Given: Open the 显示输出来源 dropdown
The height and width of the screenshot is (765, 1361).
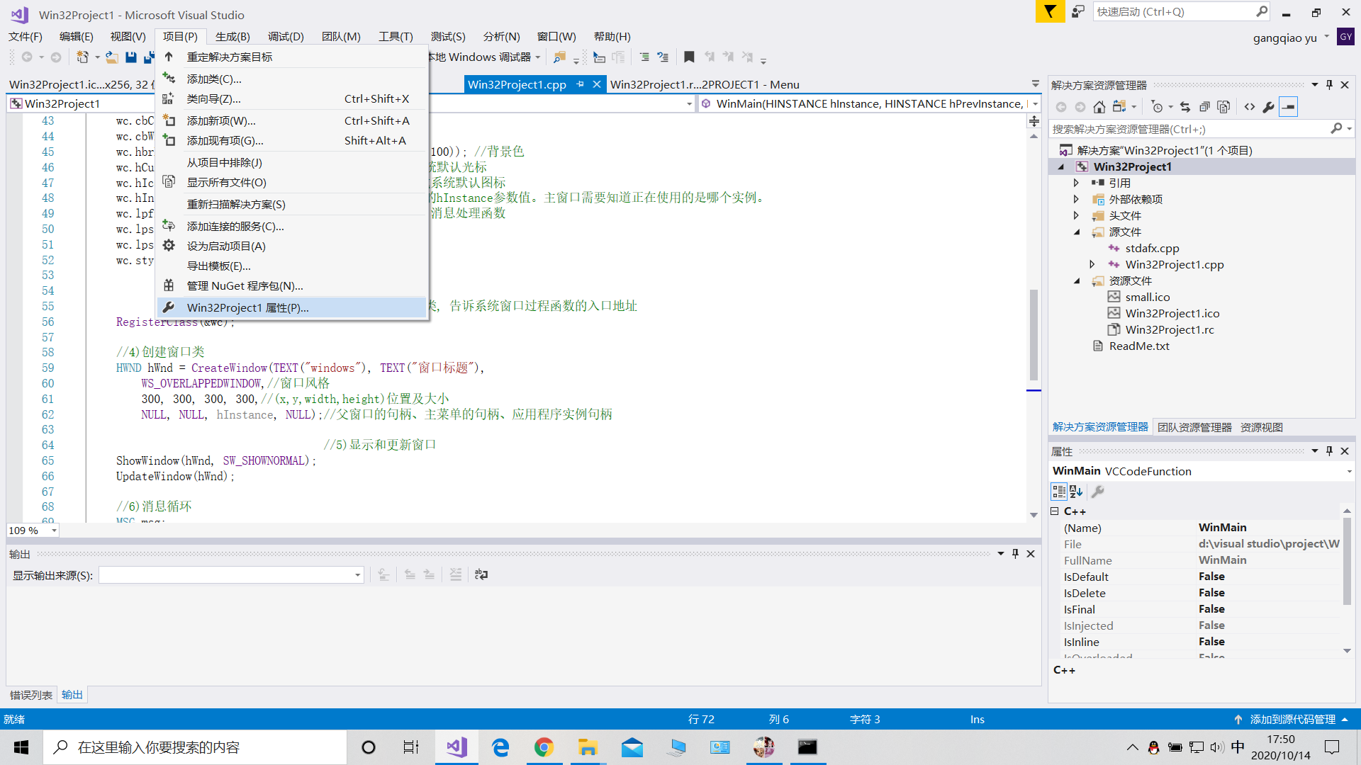Looking at the screenshot, I should (x=357, y=575).
